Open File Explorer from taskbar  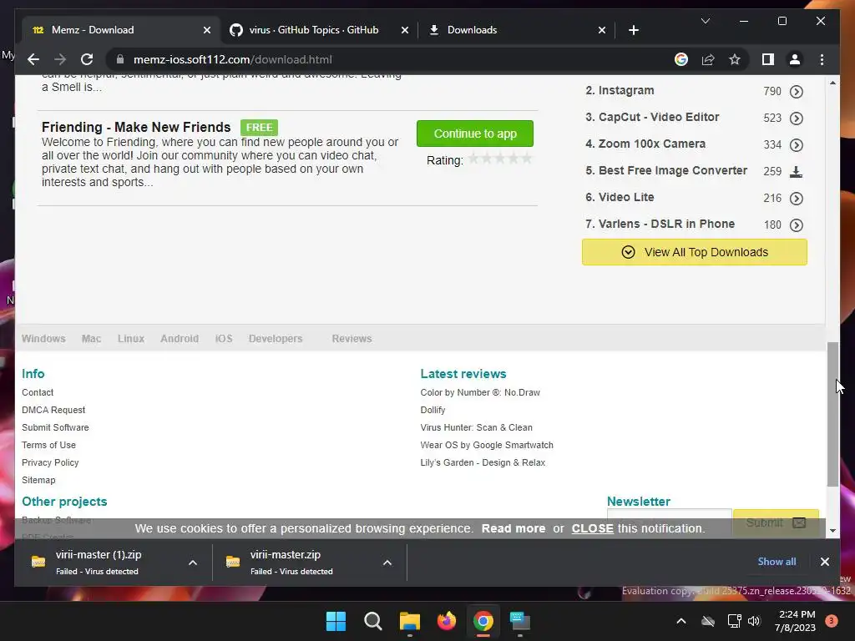[x=409, y=621]
